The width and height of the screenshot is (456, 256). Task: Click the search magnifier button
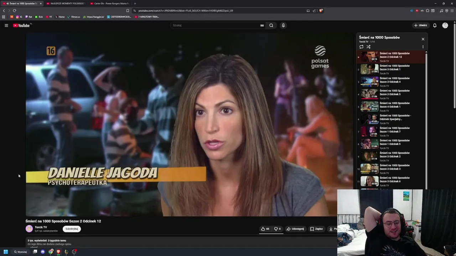(x=271, y=25)
